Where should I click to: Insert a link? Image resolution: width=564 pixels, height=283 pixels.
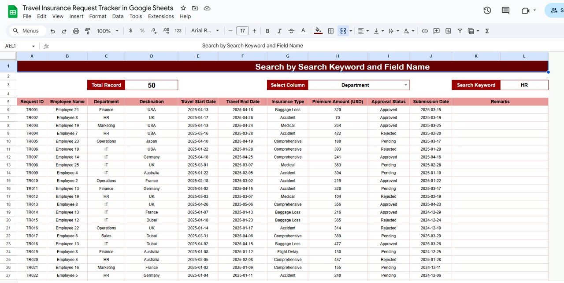tap(424, 31)
